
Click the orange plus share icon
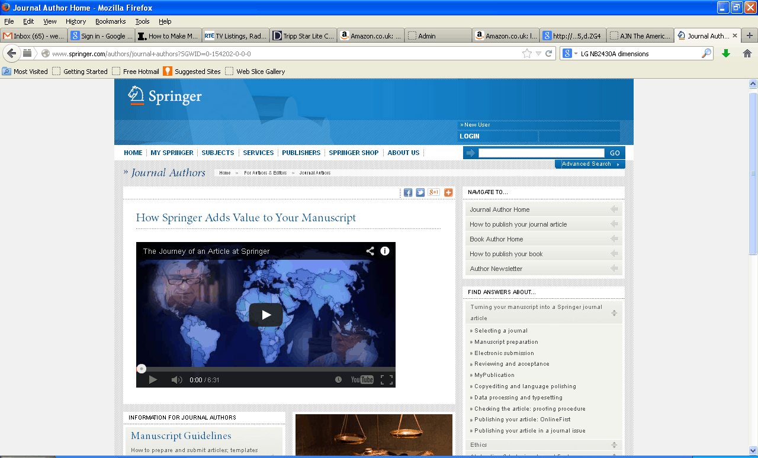pos(448,192)
